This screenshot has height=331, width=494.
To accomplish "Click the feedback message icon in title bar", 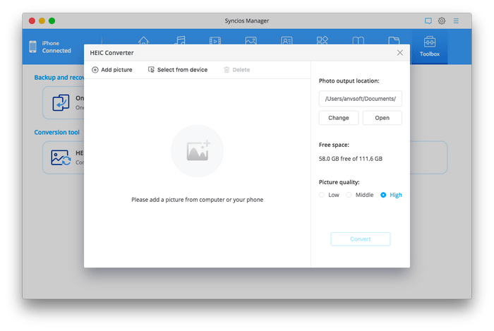I will point(428,20).
